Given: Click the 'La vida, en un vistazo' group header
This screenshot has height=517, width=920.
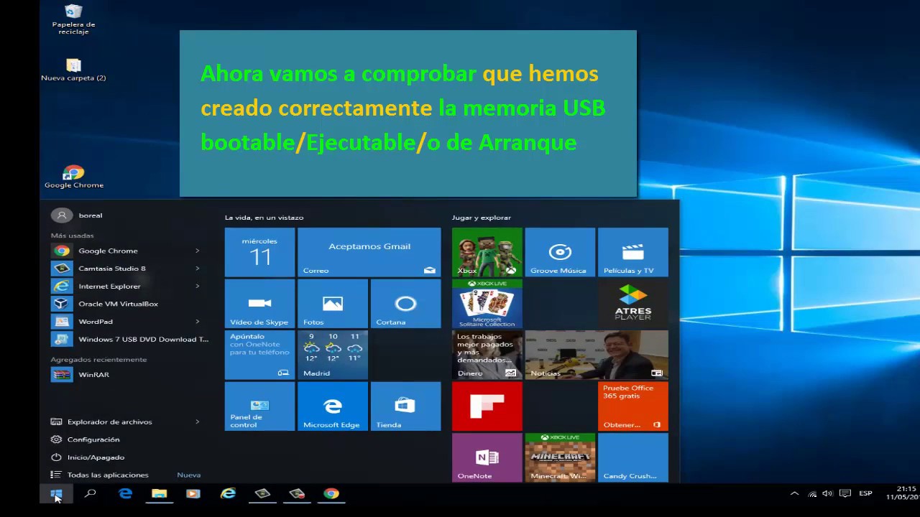Looking at the screenshot, I should click(x=264, y=218).
